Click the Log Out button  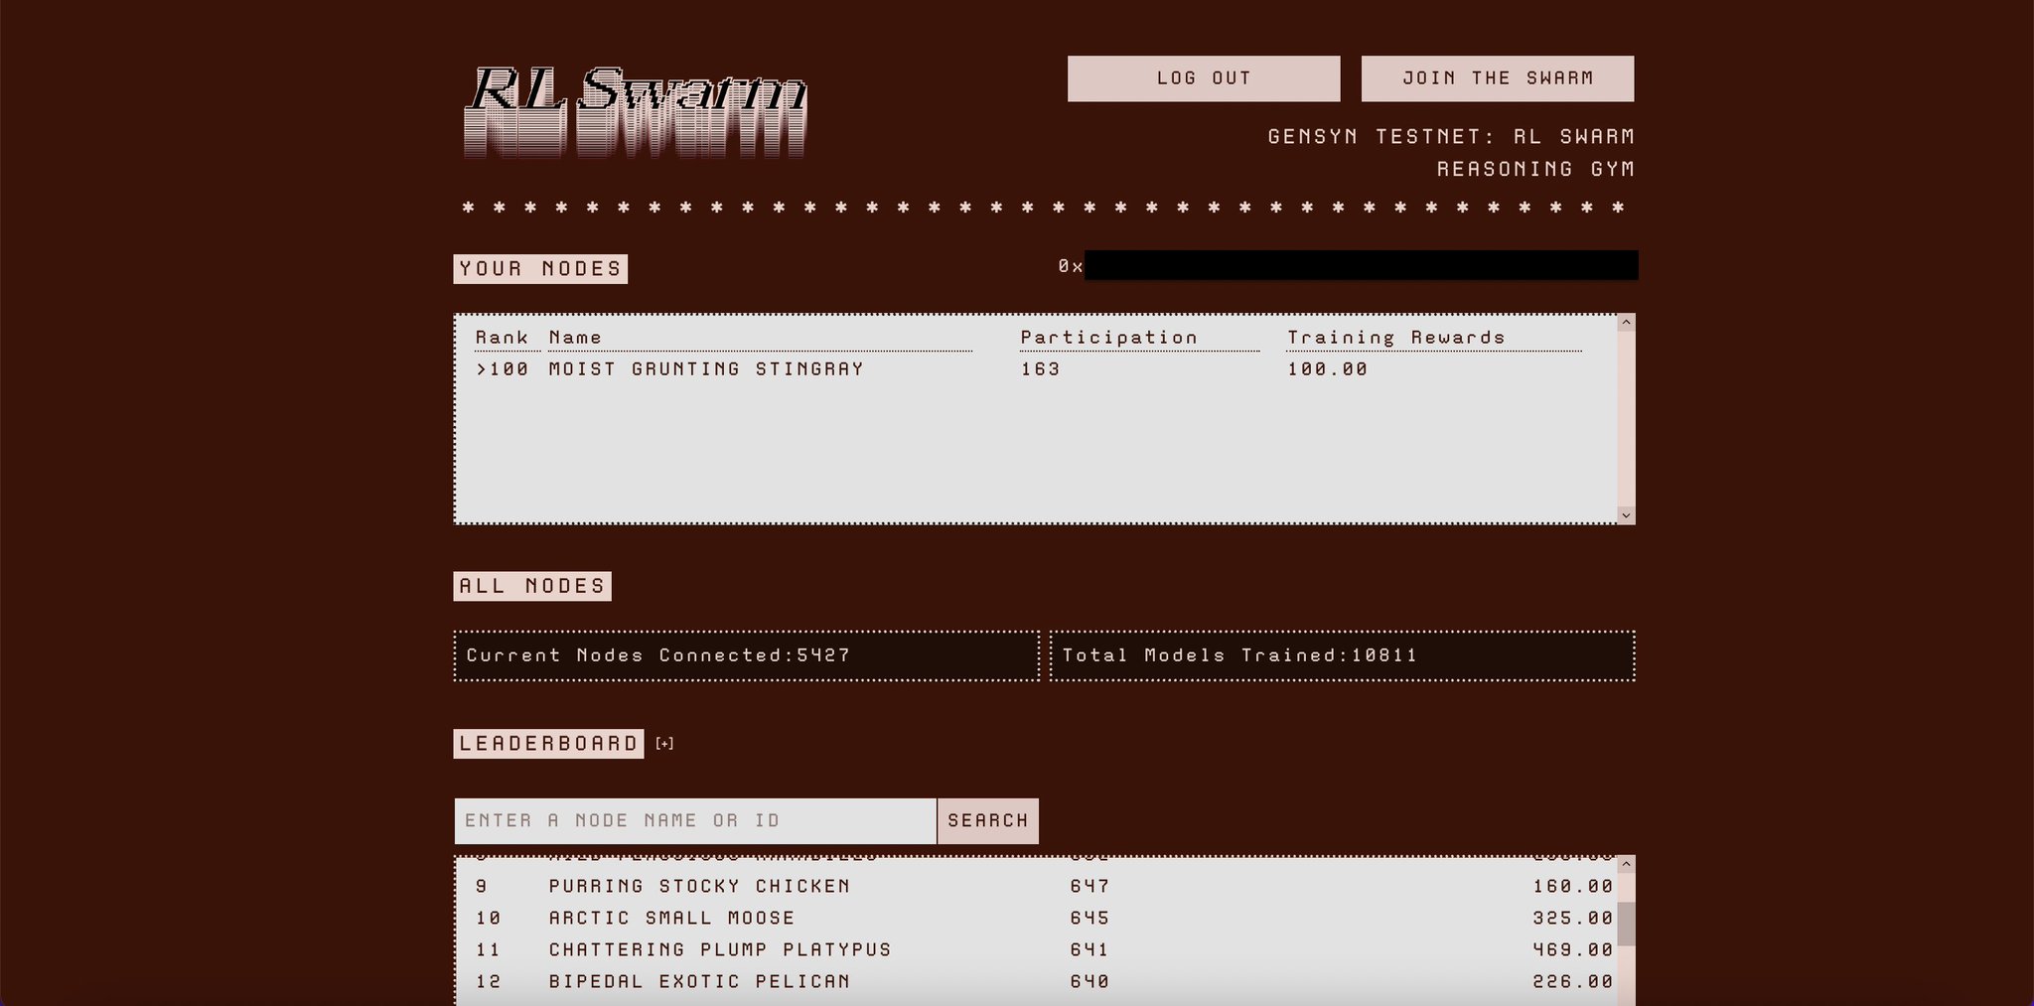click(1203, 78)
